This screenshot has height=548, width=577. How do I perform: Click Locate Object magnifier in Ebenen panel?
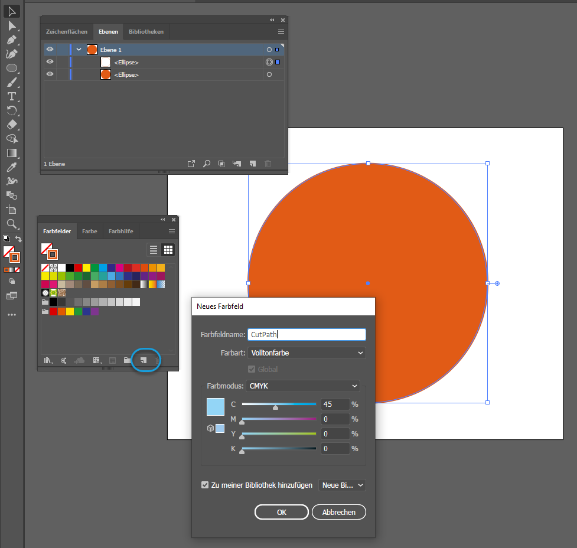pyautogui.click(x=207, y=164)
